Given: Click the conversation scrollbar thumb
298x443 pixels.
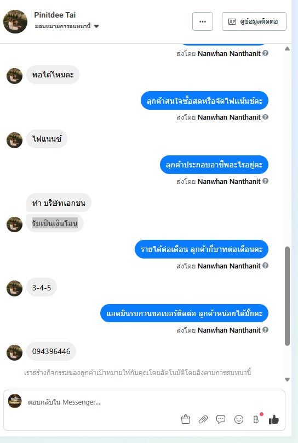Looking at the screenshot, I should point(287,296).
